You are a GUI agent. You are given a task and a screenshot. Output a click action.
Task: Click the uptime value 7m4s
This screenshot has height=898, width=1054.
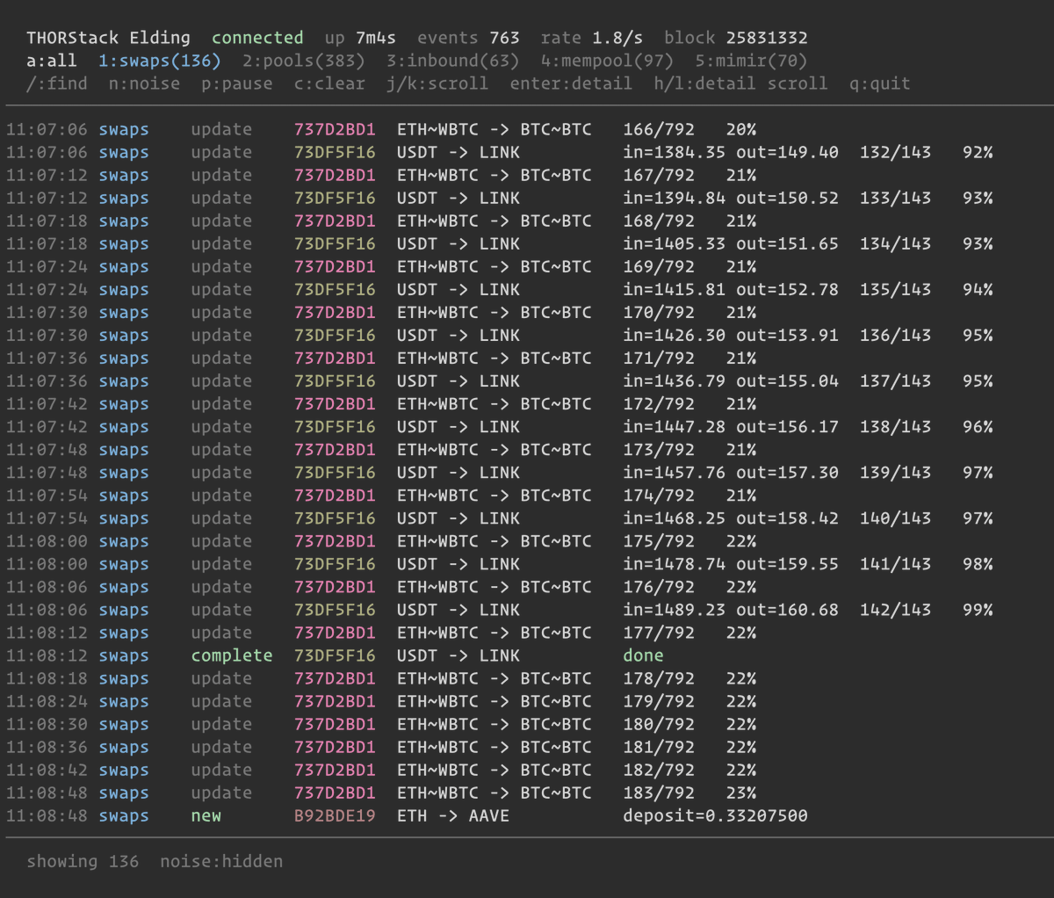click(x=376, y=38)
